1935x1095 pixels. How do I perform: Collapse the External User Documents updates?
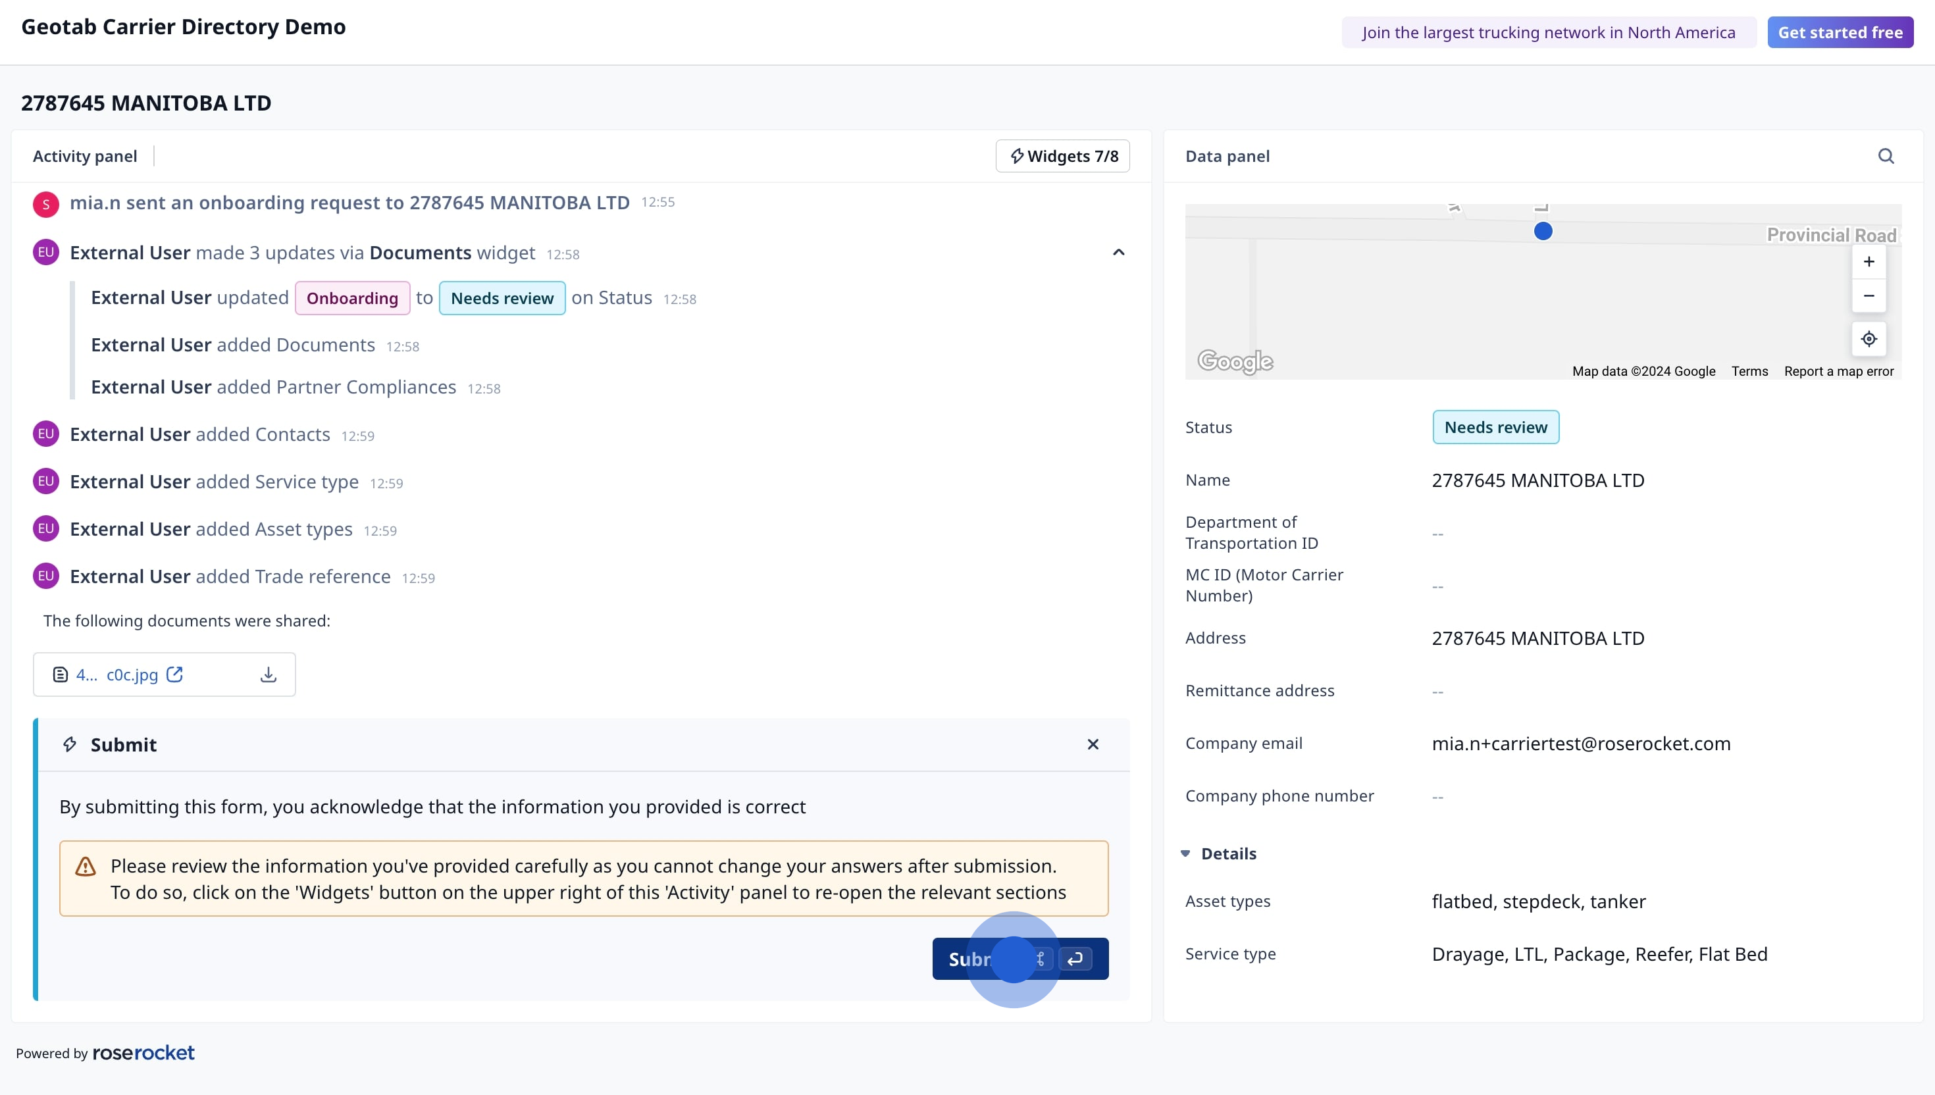pyautogui.click(x=1118, y=253)
